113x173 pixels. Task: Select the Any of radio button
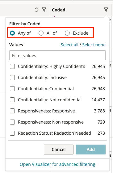(x=12, y=33)
